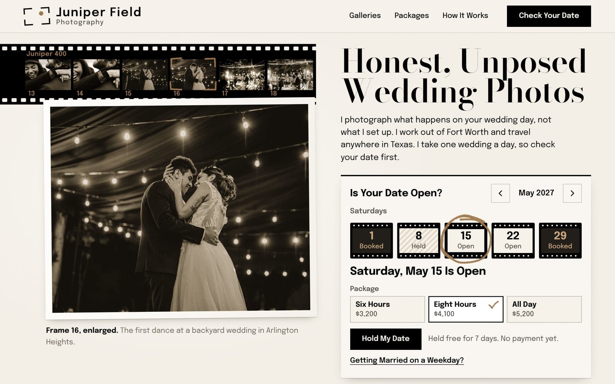
Task: Open Getting Married on a Weekday link
Action: click(407, 360)
